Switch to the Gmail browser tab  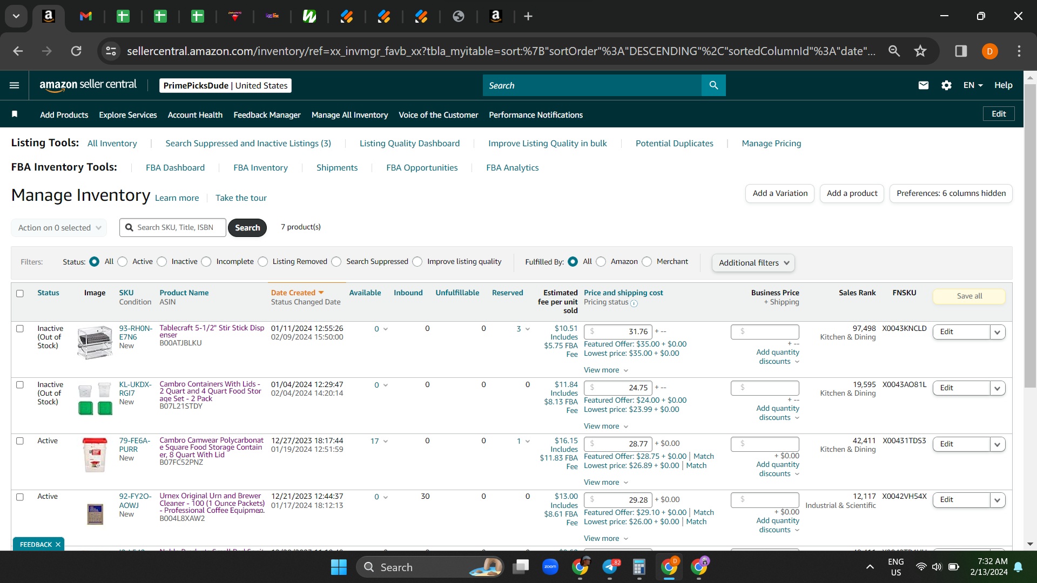tap(86, 16)
